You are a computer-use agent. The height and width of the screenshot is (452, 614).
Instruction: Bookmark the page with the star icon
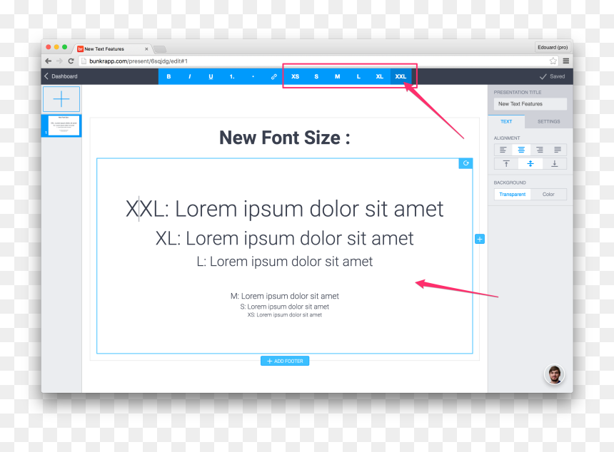point(553,61)
